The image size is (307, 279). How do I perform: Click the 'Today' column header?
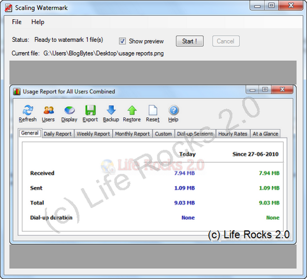(187, 154)
